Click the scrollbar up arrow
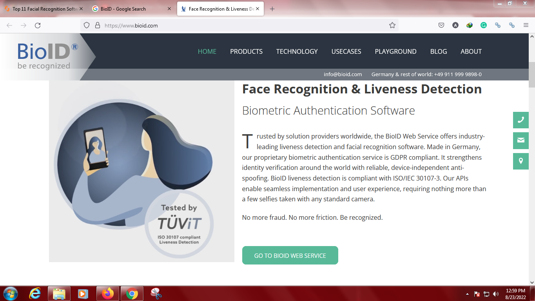535x301 pixels. coord(532,36)
